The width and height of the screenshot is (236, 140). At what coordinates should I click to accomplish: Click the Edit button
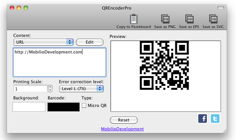point(90,42)
